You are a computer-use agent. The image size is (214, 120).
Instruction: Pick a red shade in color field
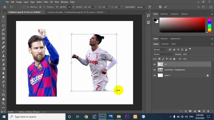coord(182,25)
